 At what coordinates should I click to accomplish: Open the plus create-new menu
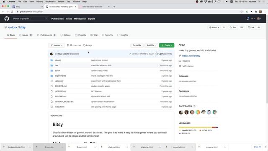point(253,18)
